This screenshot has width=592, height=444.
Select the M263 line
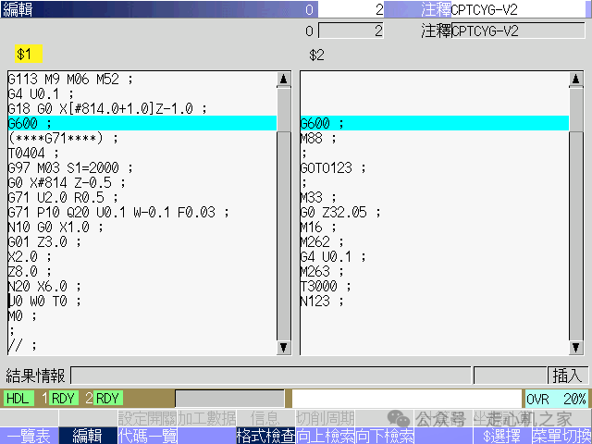(x=435, y=271)
